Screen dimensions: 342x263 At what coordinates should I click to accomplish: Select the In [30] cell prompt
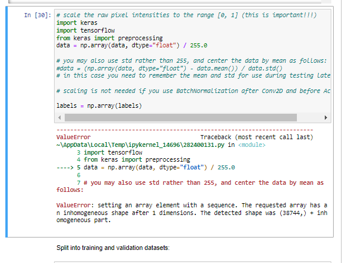click(x=37, y=15)
